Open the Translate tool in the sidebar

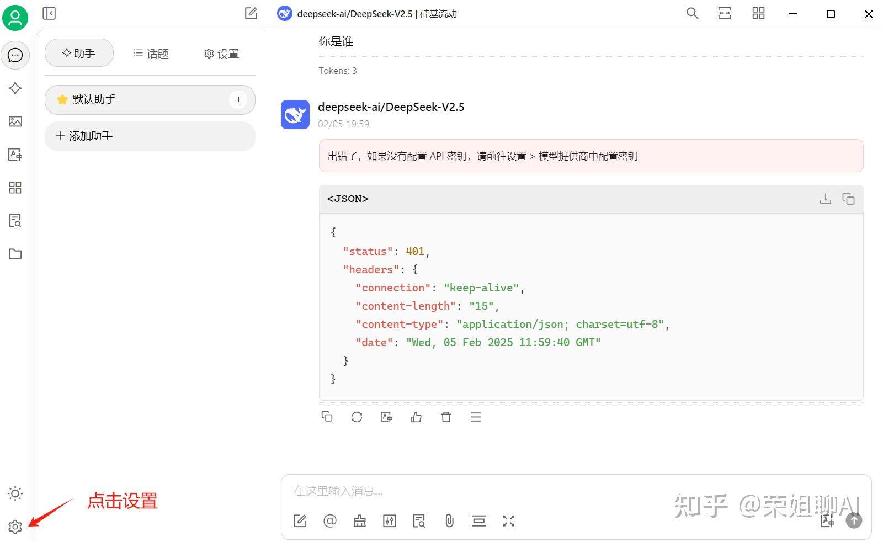pyautogui.click(x=15, y=155)
